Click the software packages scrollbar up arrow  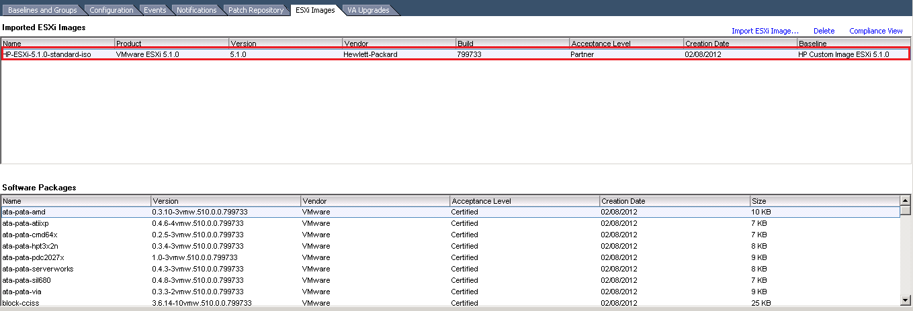(x=905, y=200)
